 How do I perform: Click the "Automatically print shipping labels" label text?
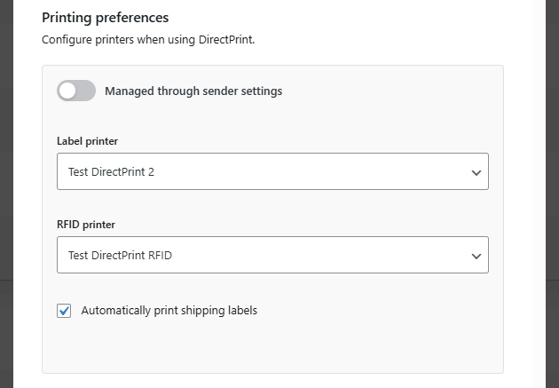[169, 311]
